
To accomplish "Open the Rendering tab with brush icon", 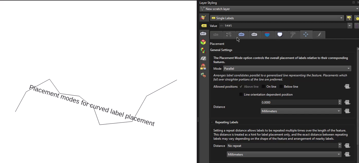I will 319,35.
